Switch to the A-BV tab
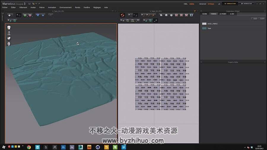The width and height of the screenshot is (267, 150). coord(232,14)
